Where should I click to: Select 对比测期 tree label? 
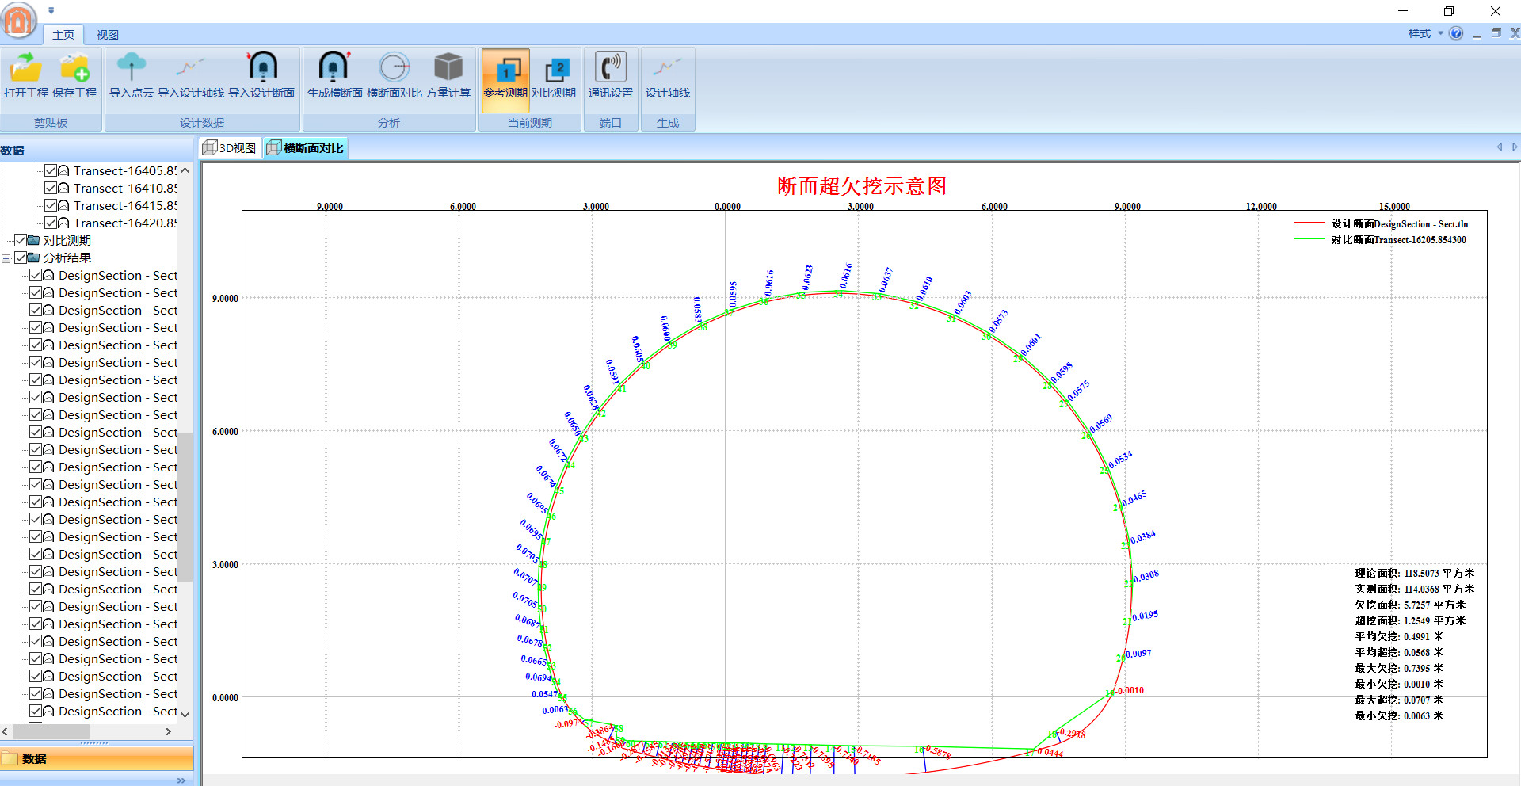67,240
